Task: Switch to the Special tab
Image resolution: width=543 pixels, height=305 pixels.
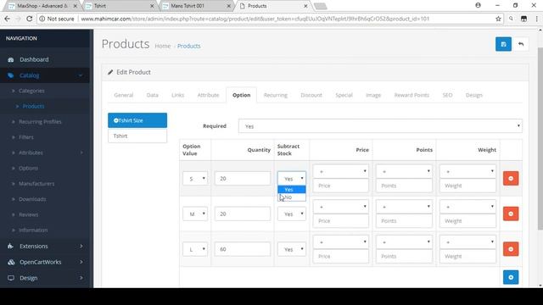Action: (344, 95)
